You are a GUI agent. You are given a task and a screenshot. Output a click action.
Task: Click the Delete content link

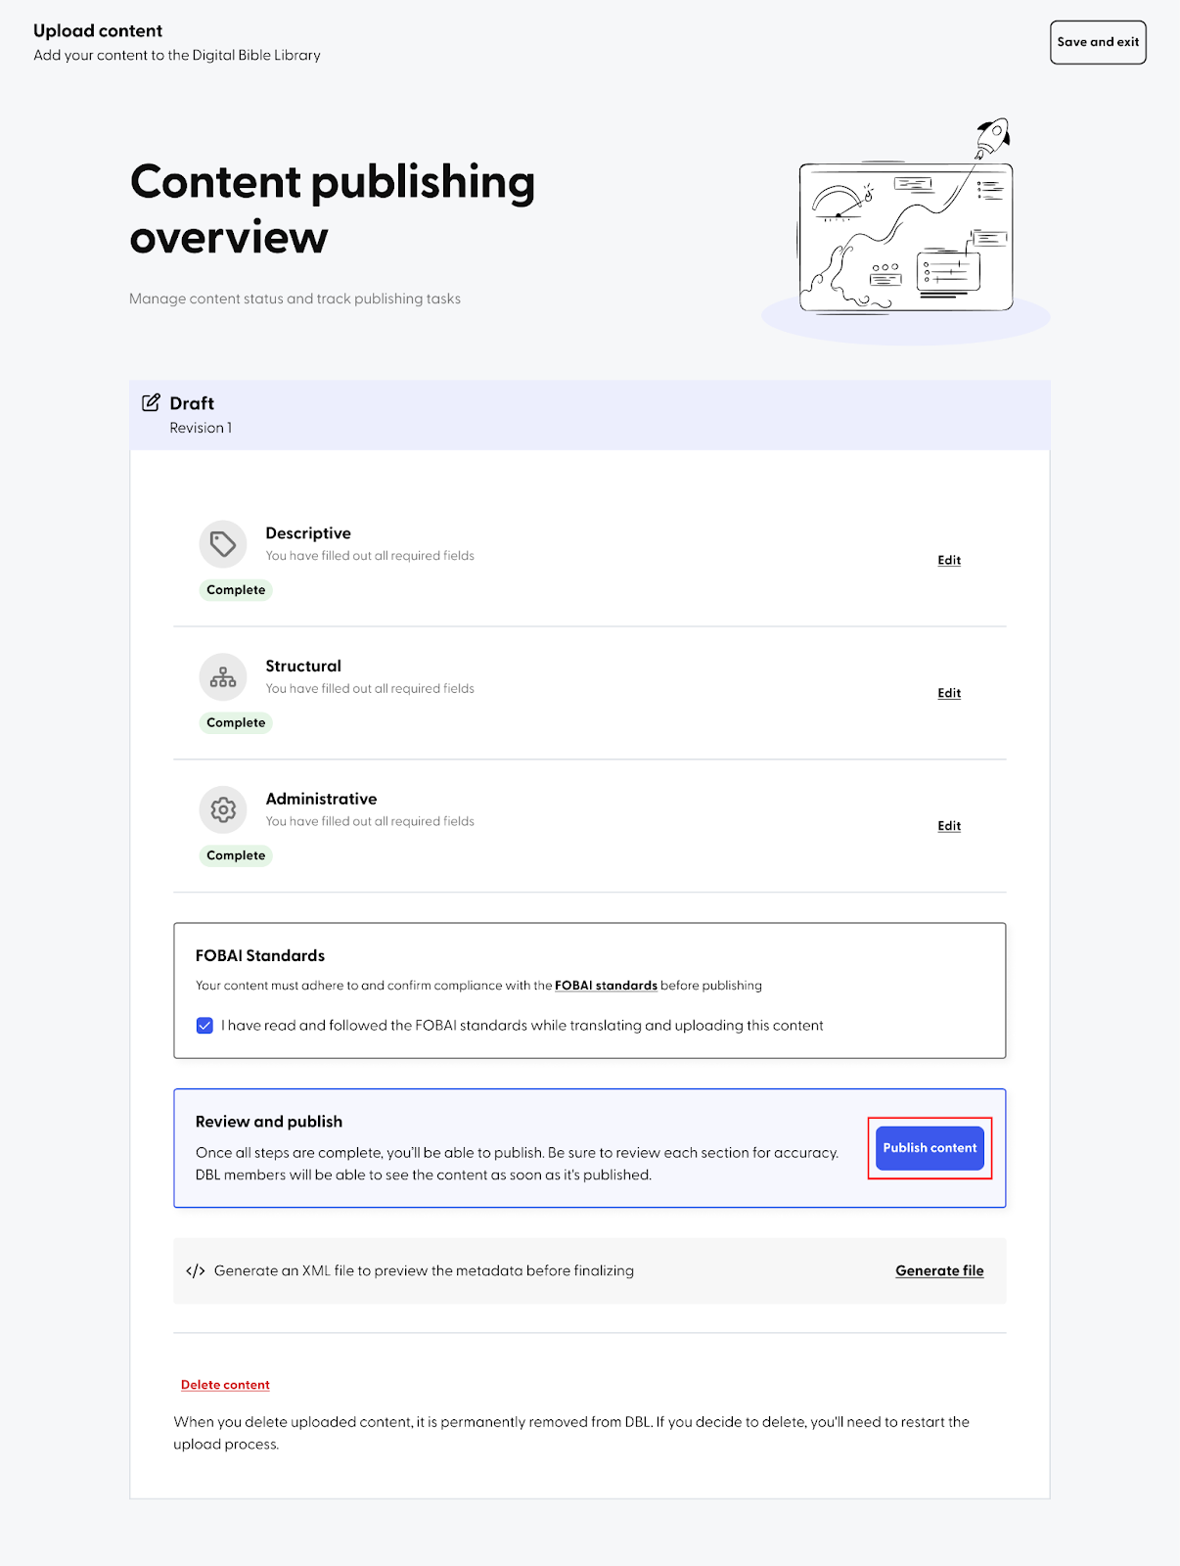coord(225,1385)
